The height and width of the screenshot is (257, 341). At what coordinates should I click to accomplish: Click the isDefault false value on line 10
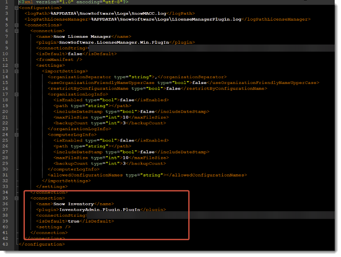pyautogui.click(x=75, y=54)
